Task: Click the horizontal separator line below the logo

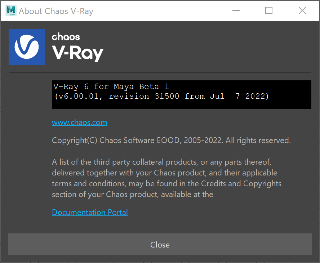Action: 160,72
